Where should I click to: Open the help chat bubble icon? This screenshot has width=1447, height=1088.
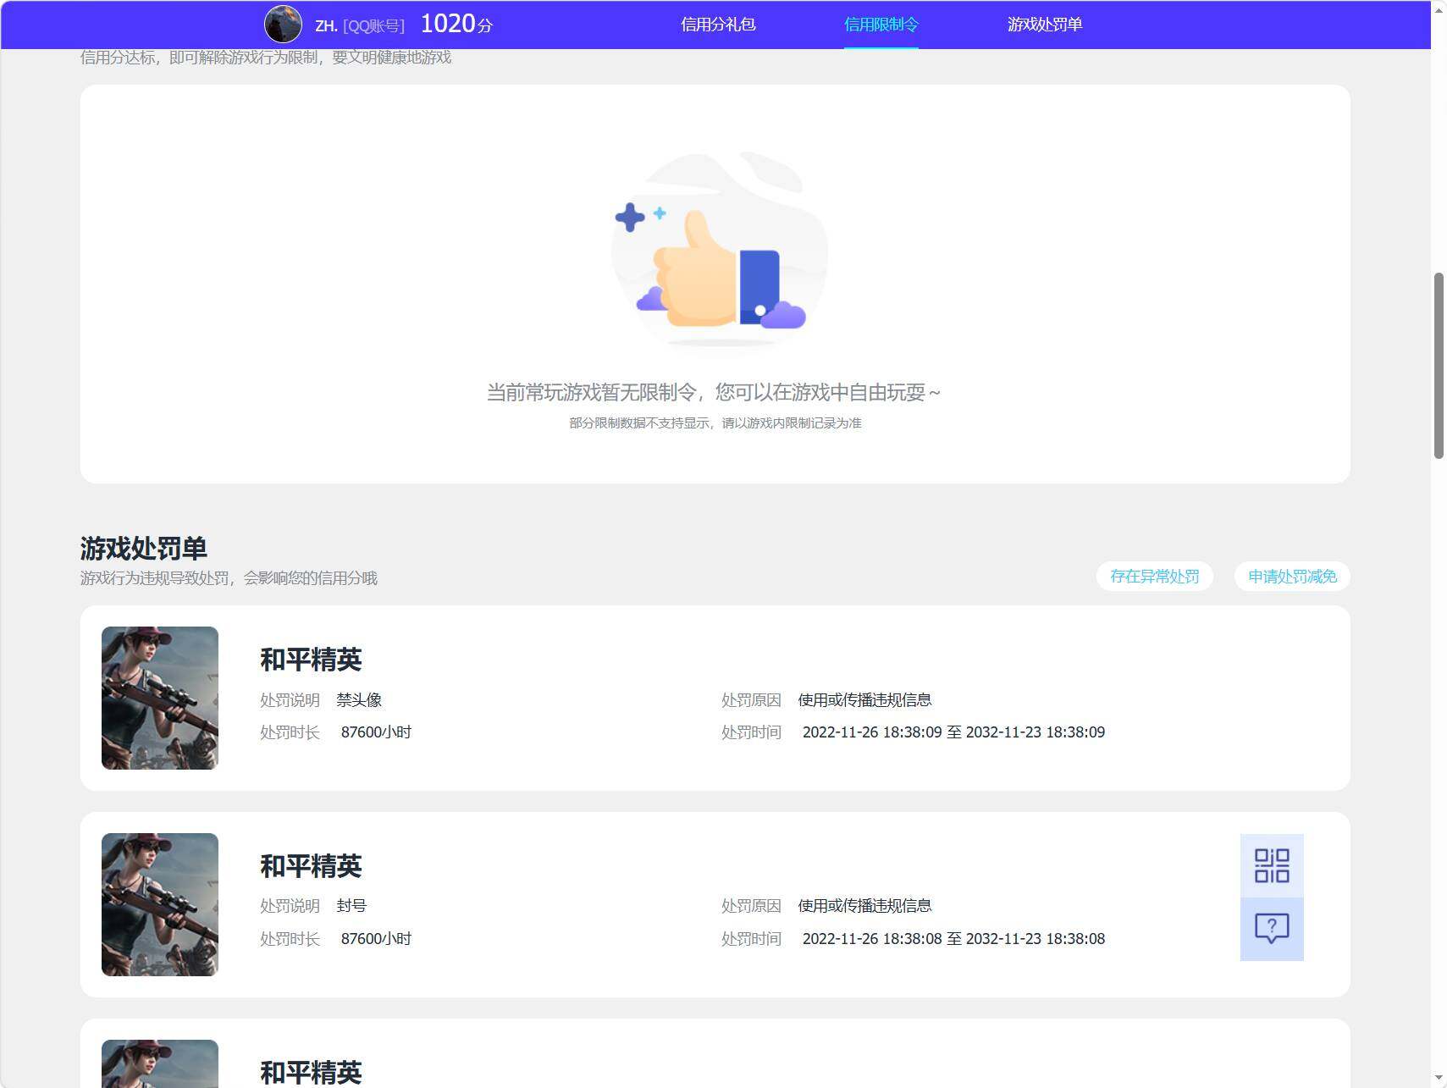point(1271,929)
